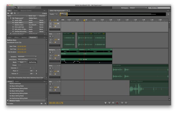
Task: Click the Search Help field
Action: coord(159,8)
